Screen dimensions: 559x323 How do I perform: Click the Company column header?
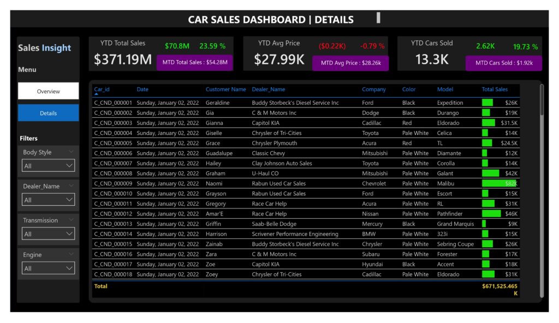point(373,89)
